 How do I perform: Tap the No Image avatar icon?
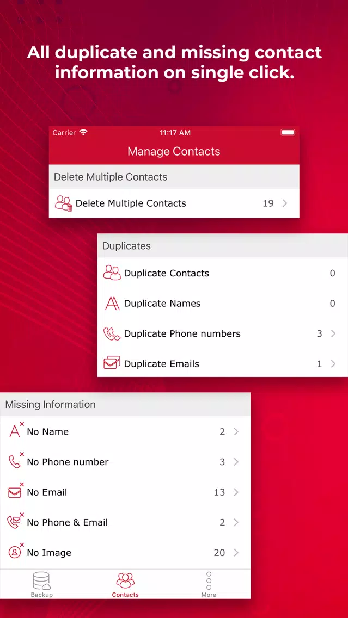[x=16, y=552]
